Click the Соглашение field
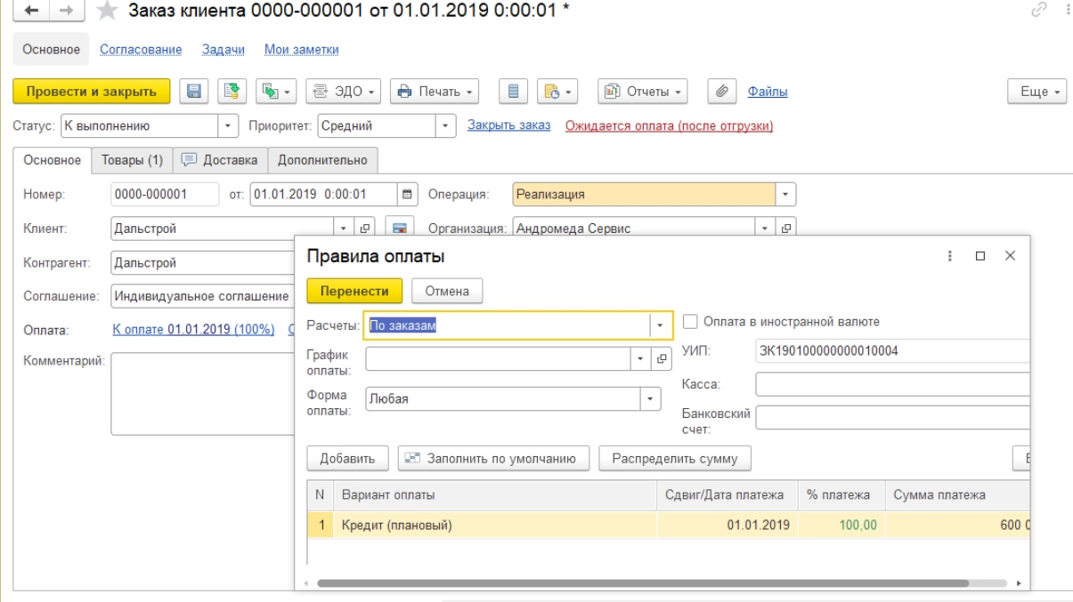1073x602 pixels. [x=202, y=296]
